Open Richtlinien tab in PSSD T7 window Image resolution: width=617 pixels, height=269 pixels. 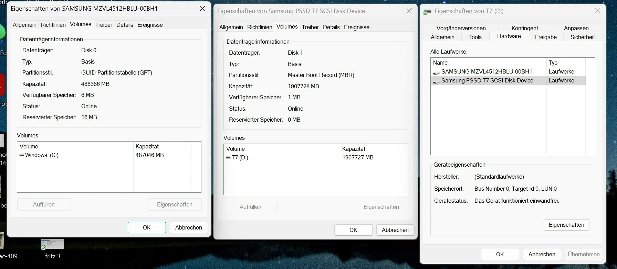260,27
